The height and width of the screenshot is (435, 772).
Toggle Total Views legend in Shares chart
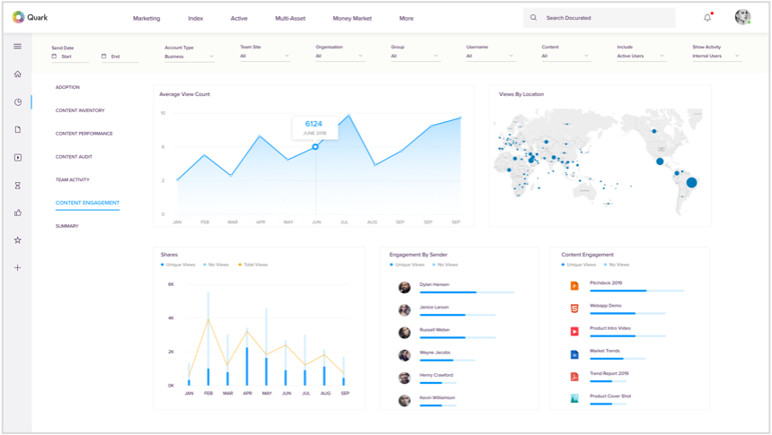point(253,265)
